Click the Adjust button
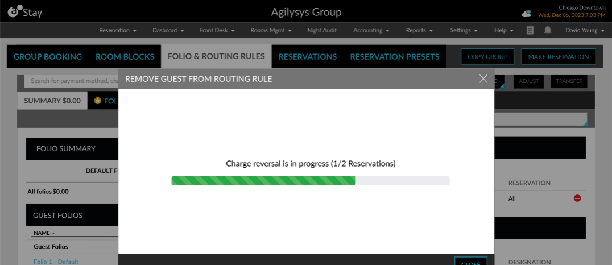This screenshot has width=612, height=265. point(529,81)
